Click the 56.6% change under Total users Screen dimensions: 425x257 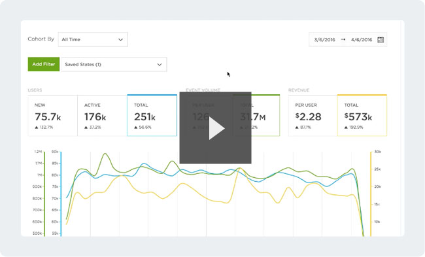coord(143,127)
